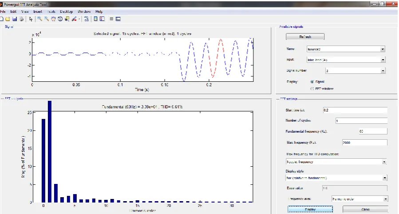Click the Hide Plot Tools icon
The width and height of the screenshot is (399, 214).
tap(111, 19)
